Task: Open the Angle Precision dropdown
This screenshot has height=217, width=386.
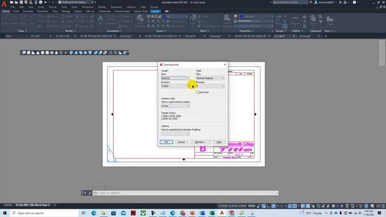Action: (210, 86)
